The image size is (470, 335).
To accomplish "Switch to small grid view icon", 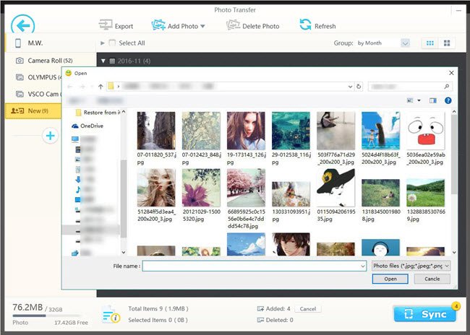I will click(x=430, y=43).
